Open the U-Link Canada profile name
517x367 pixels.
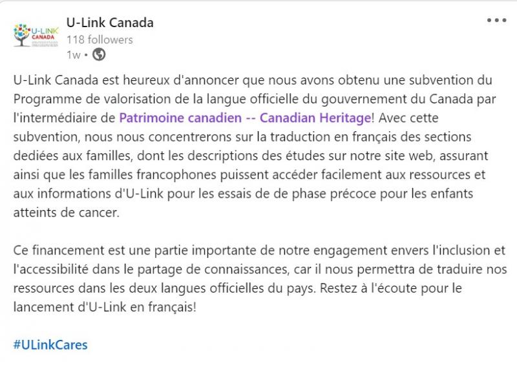(110, 23)
